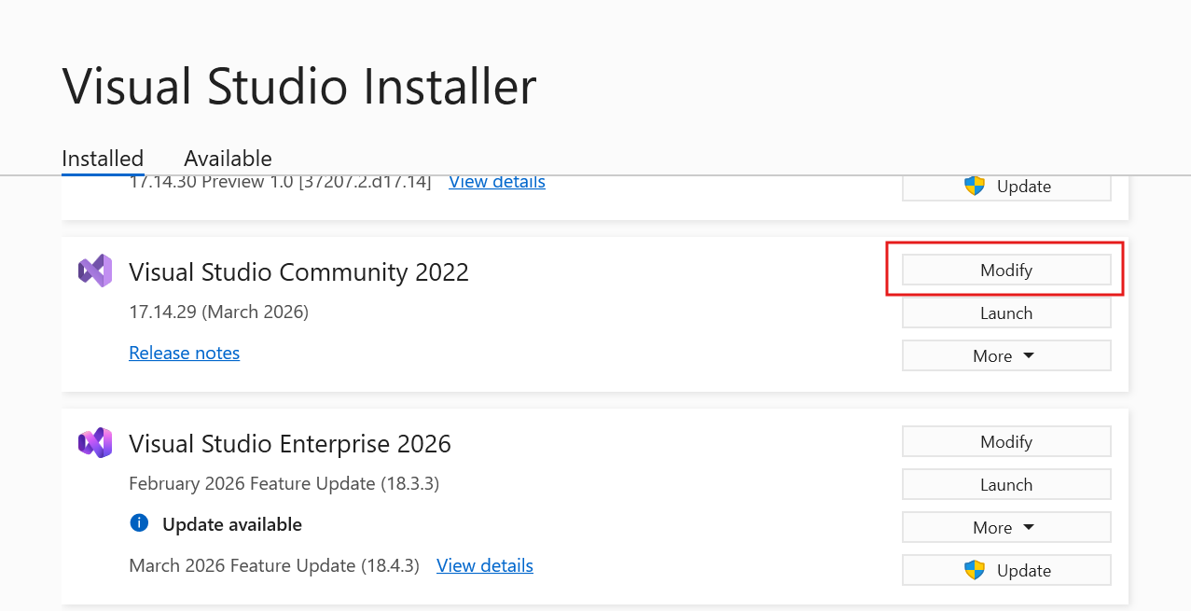Switch to the Available tab
Screen dimensions: 1191x611
pos(228,159)
